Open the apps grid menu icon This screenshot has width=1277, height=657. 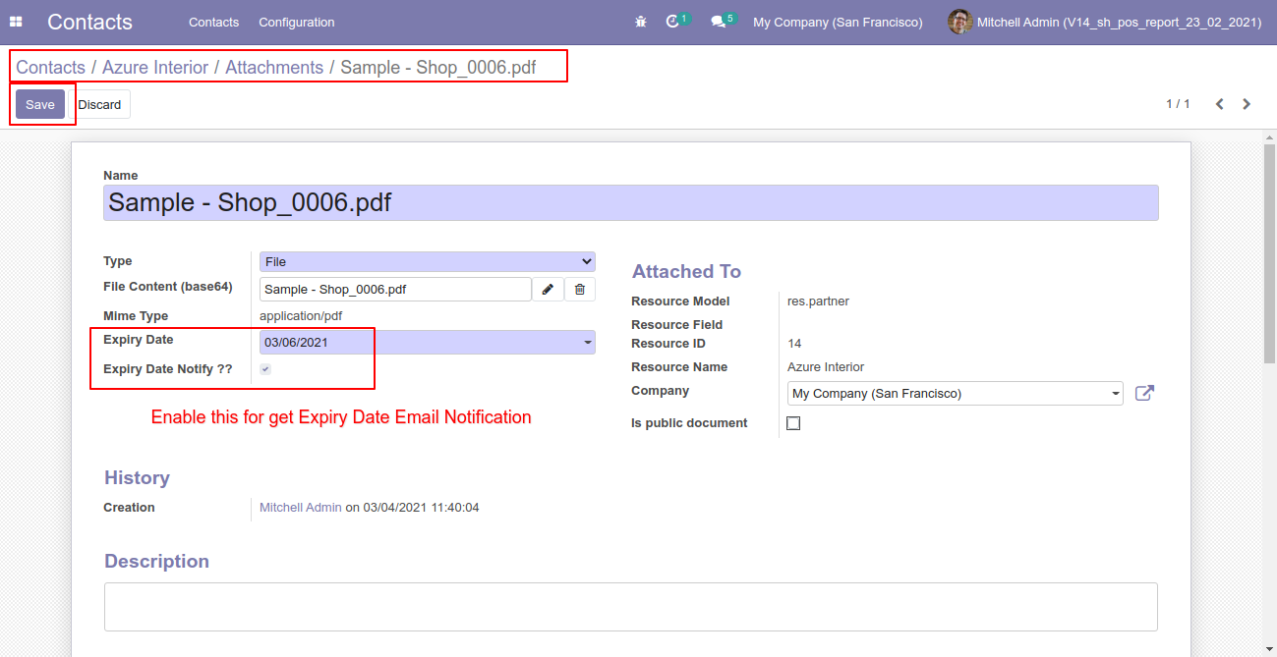16,22
